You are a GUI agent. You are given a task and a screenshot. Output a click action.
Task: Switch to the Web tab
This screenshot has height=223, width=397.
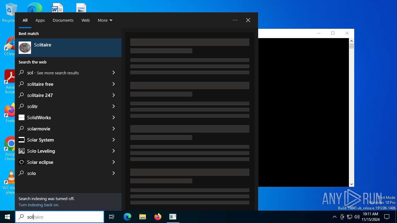(86, 20)
